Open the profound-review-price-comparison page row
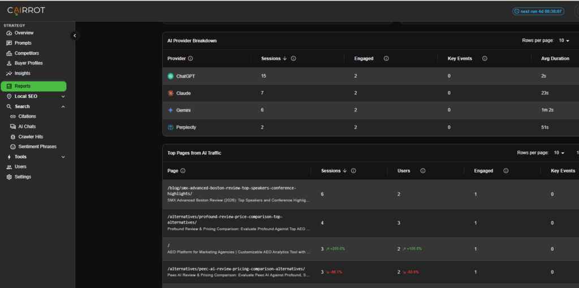The width and height of the screenshot is (579, 288). 371,223
